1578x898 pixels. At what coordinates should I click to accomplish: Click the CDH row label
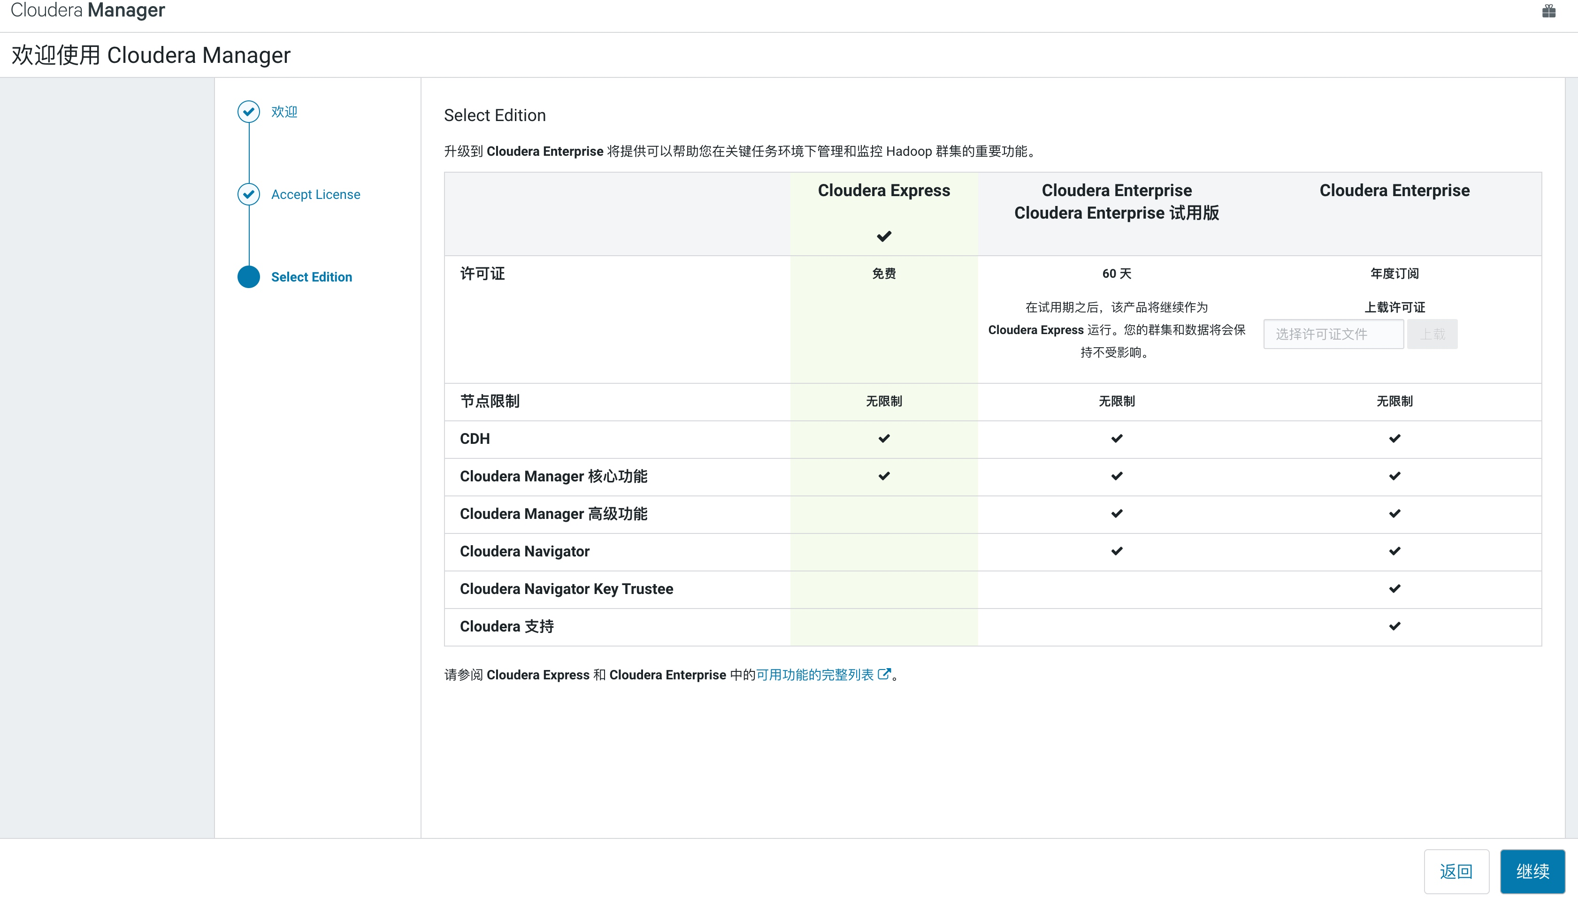coord(475,439)
